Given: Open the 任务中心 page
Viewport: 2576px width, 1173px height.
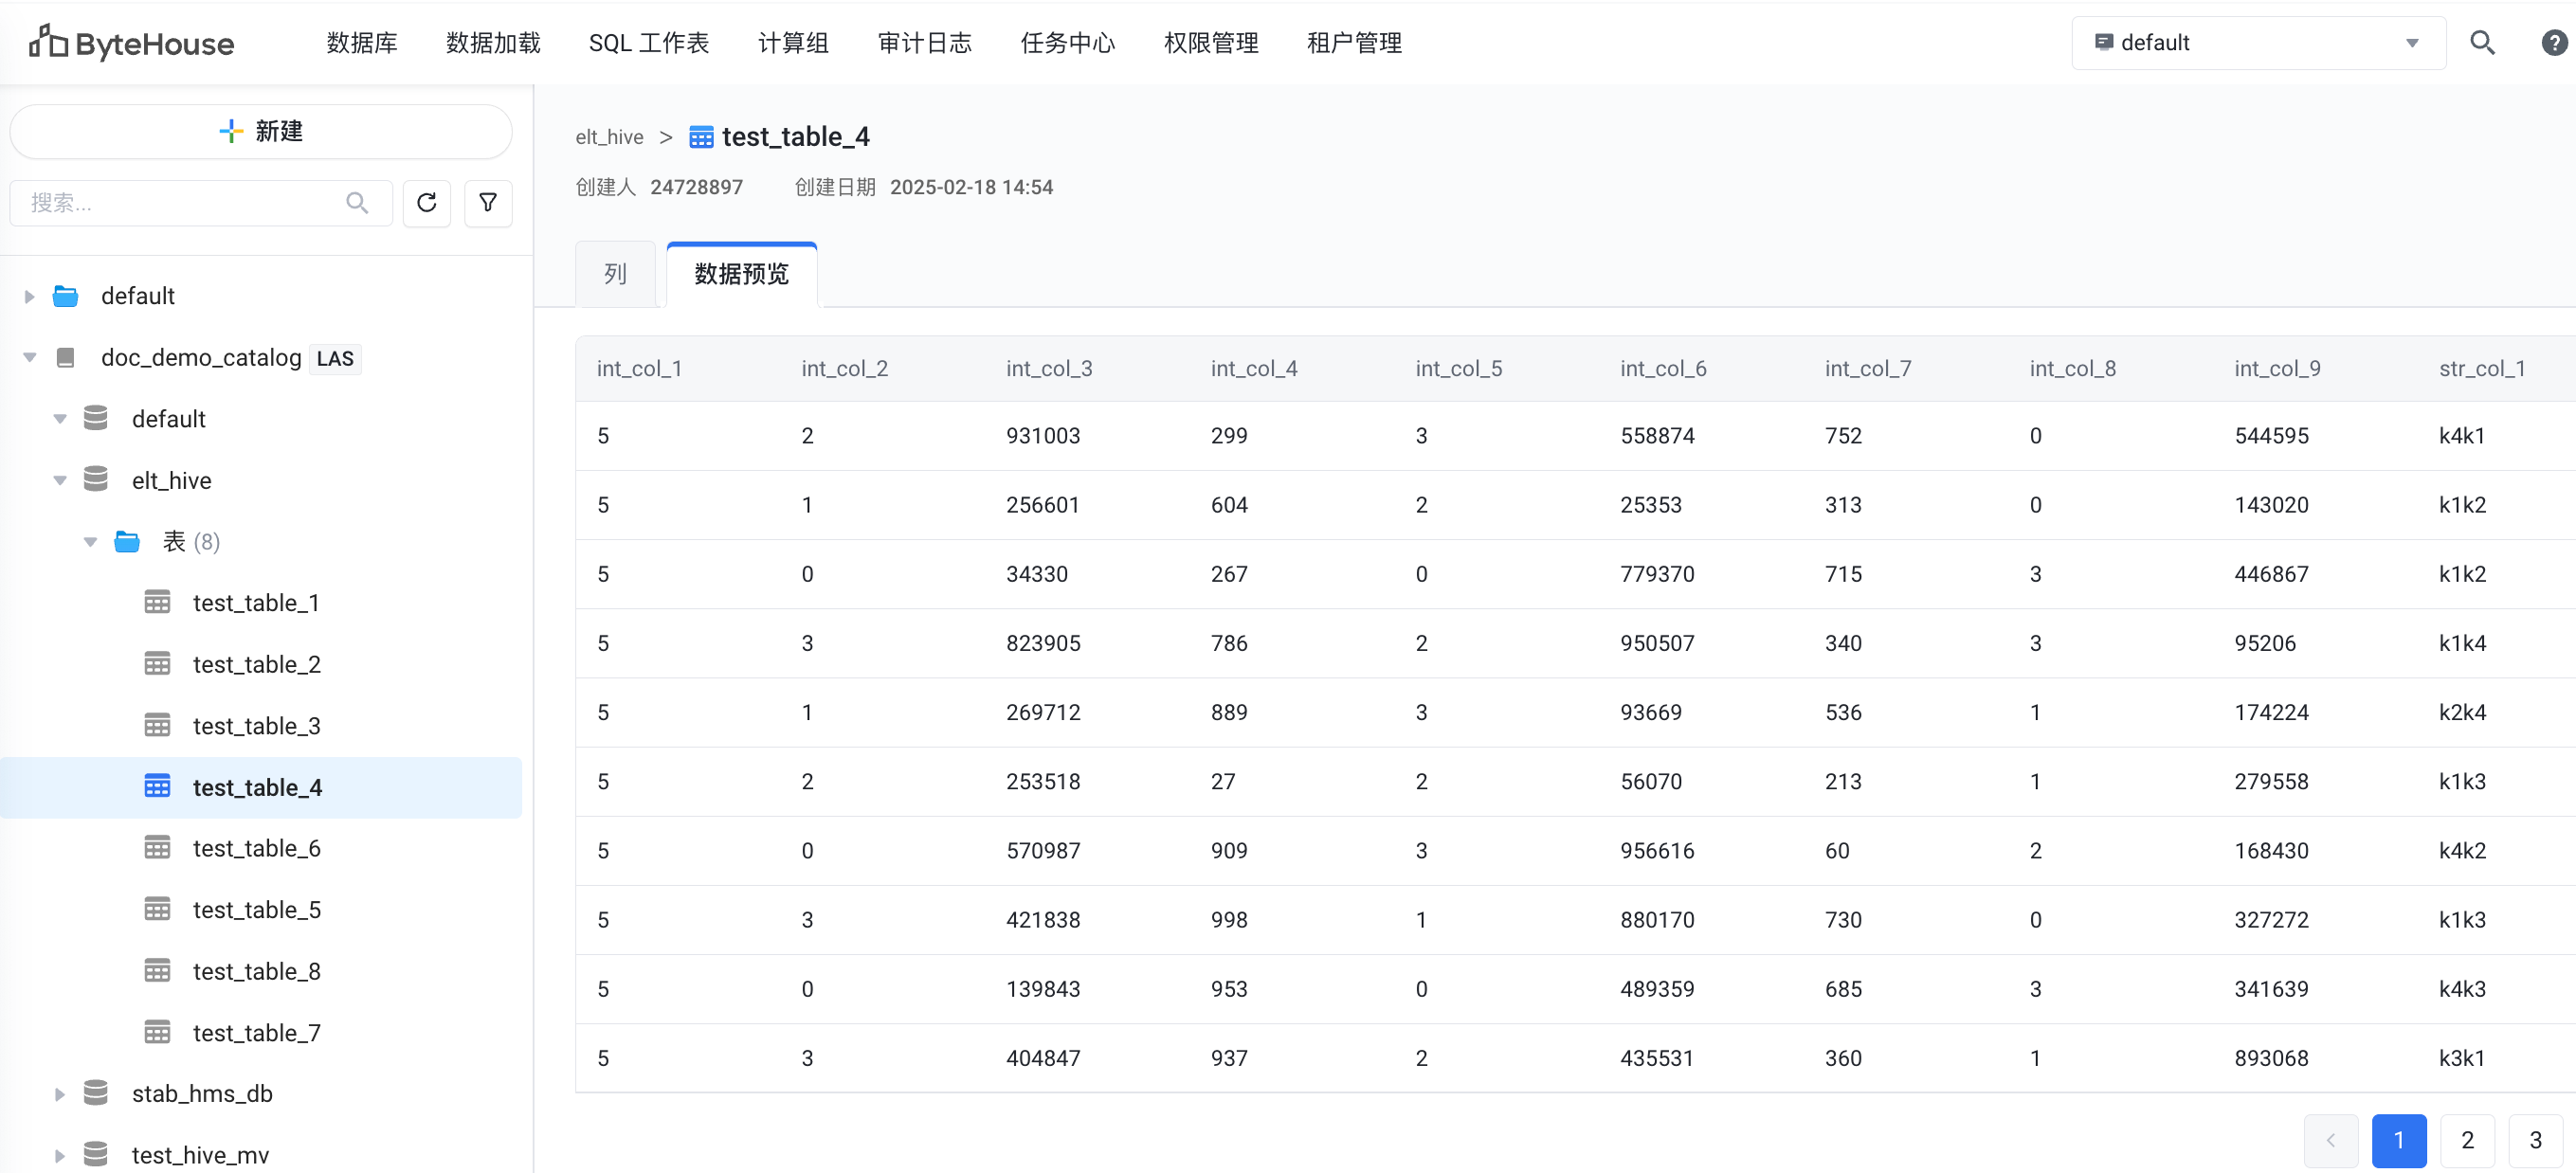Looking at the screenshot, I should [1068, 43].
